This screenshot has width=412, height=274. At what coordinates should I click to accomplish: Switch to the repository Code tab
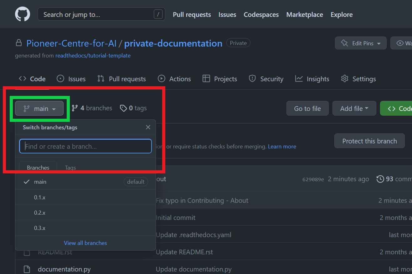(32, 79)
